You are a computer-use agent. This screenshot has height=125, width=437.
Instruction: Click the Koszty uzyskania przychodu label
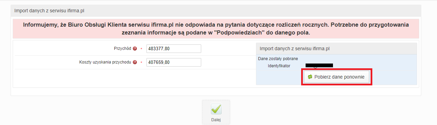(x=105, y=62)
